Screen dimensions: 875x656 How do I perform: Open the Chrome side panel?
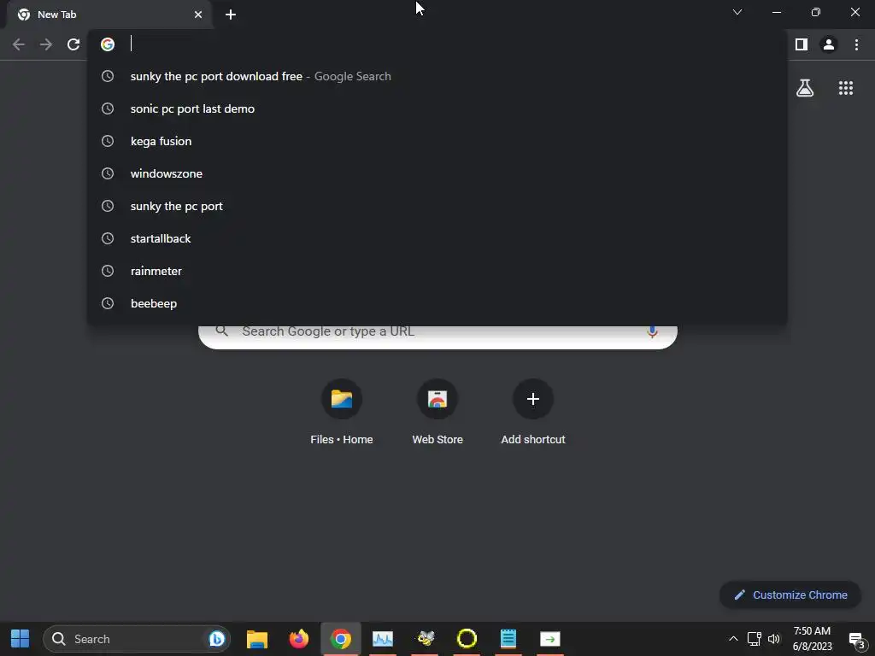click(x=802, y=44)
